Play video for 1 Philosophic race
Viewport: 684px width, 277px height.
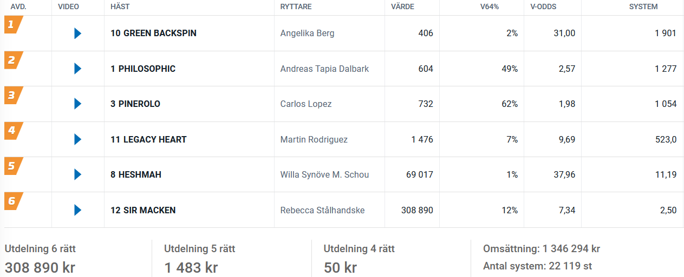tap(77, 69)
